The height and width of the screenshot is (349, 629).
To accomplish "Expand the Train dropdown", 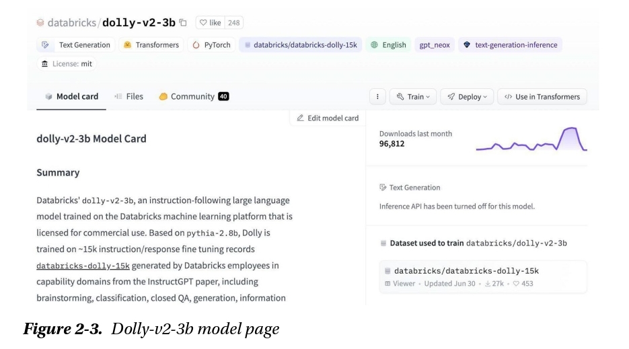I will (x=413, y=97).
